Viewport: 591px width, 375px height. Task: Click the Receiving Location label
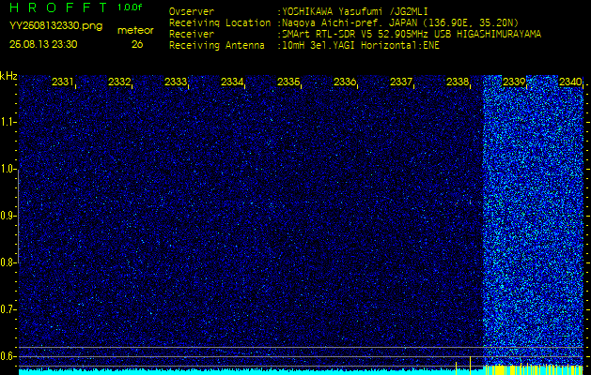point(220,23)
